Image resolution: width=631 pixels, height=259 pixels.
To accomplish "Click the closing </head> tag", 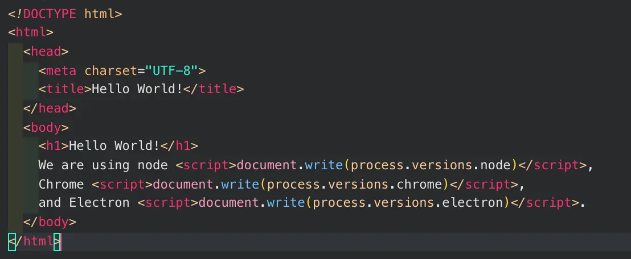I will pyautogui.click(x=50, y=108).
